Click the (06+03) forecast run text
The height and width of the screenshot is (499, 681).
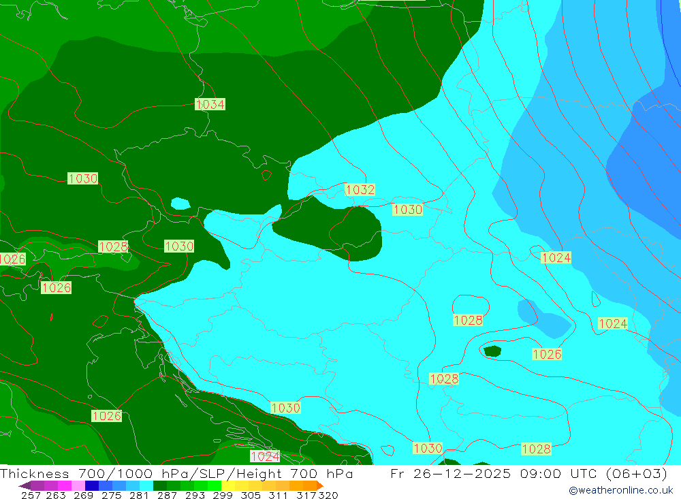tap(636, 473)
